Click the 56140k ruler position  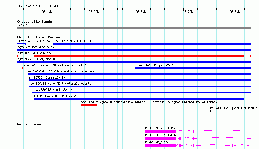pos(47,12)
